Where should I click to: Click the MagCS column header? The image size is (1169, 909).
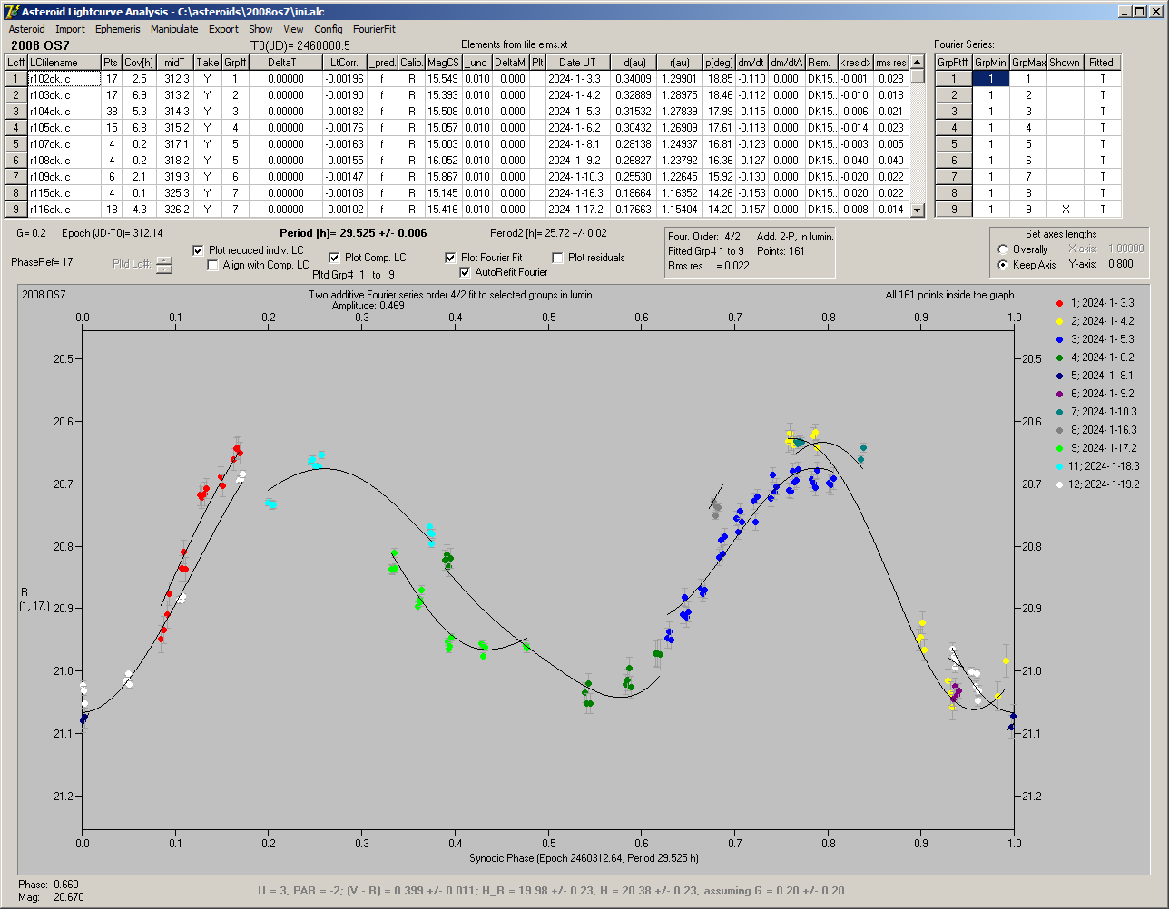click(443, 63)
